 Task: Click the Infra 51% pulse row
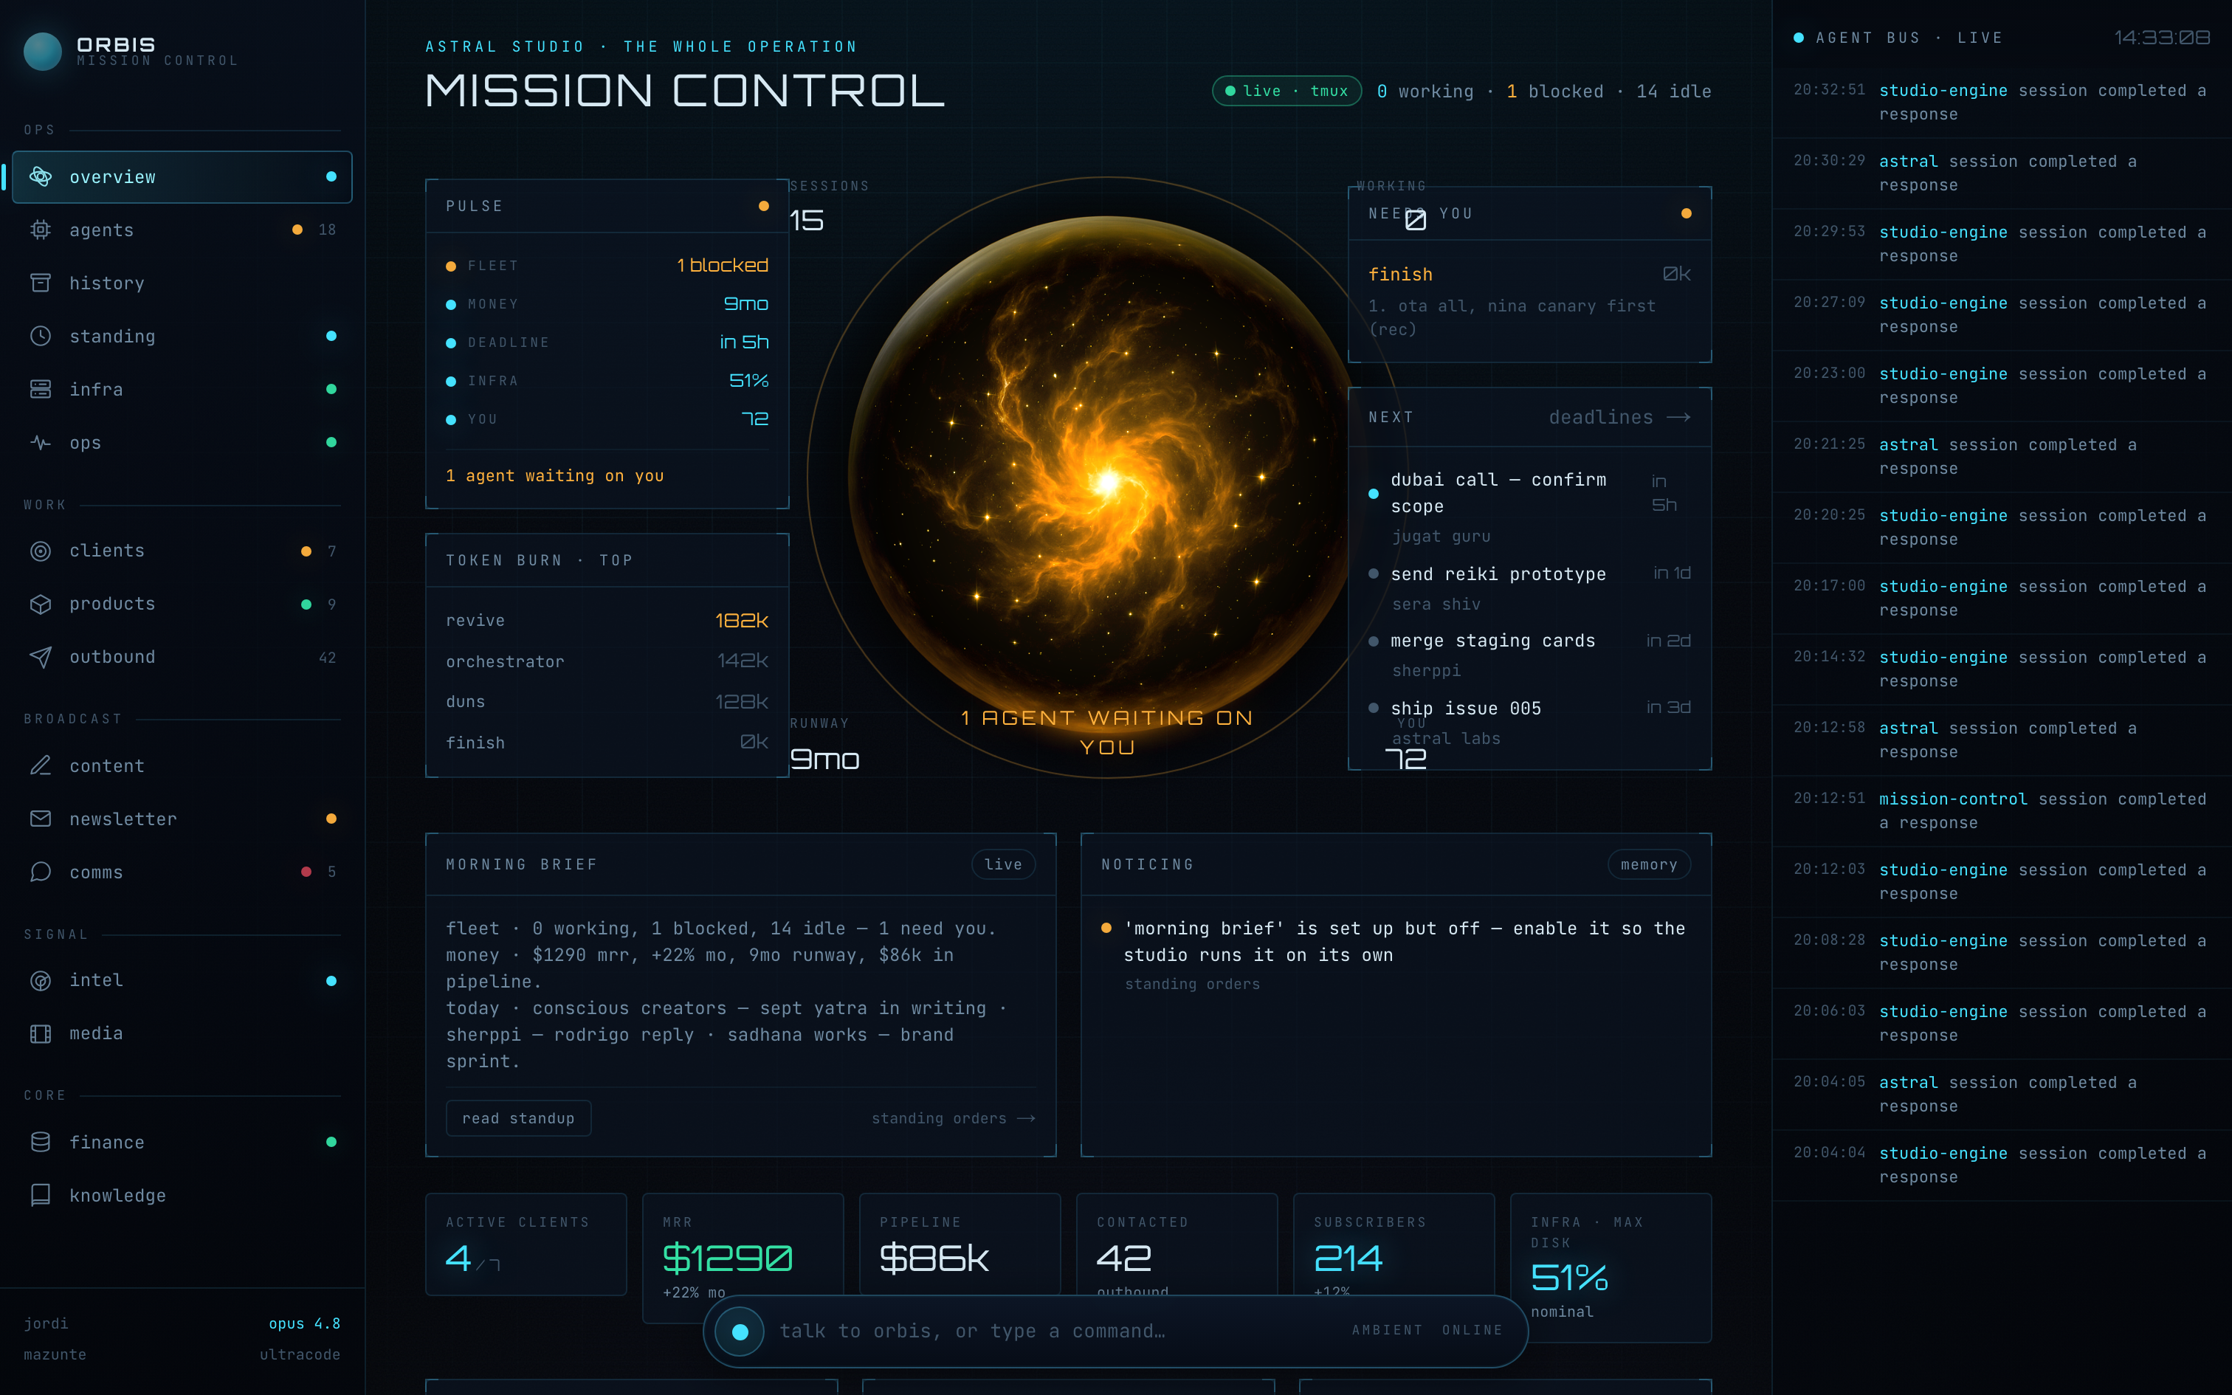607,381
